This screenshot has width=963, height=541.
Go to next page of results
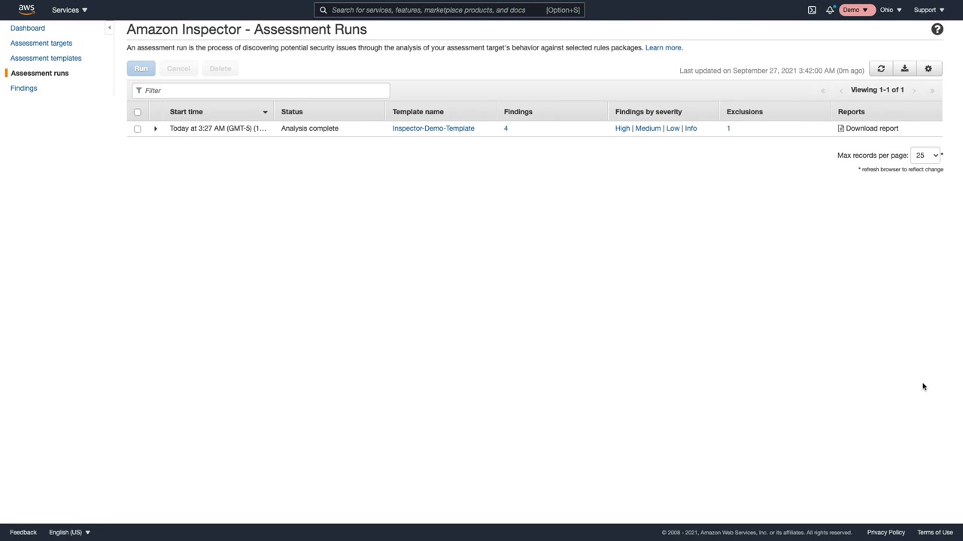[914, 90]
